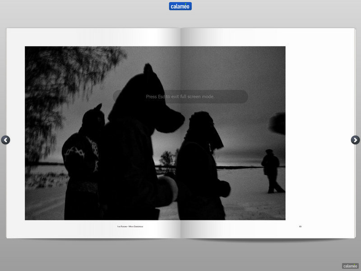Go to the previous page arrow
This screenshot has width=361, height=271.
click(5, 140)
